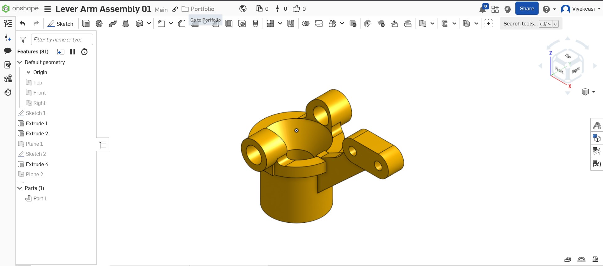Start a new Sketch
603x266 pixels.
60,24
